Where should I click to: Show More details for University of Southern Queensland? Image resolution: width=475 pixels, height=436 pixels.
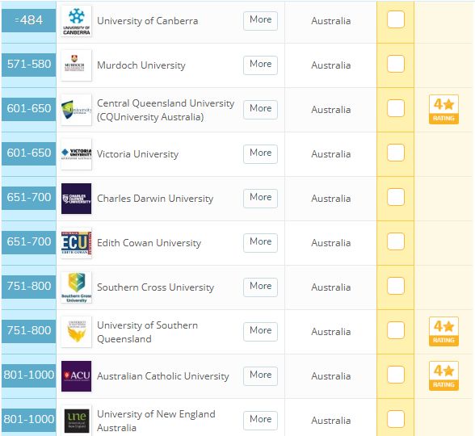260,332
